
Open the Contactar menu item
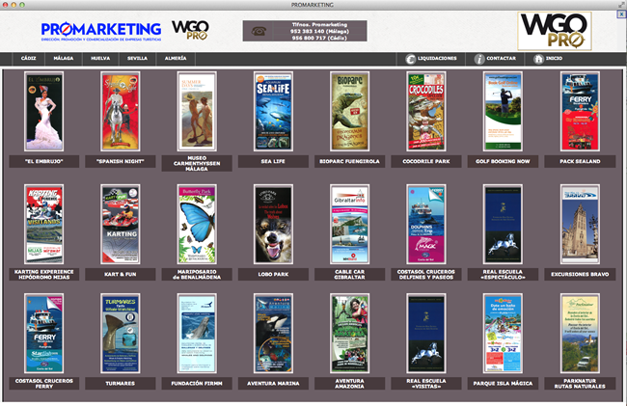pyautogui.click(x=496, y=59)
